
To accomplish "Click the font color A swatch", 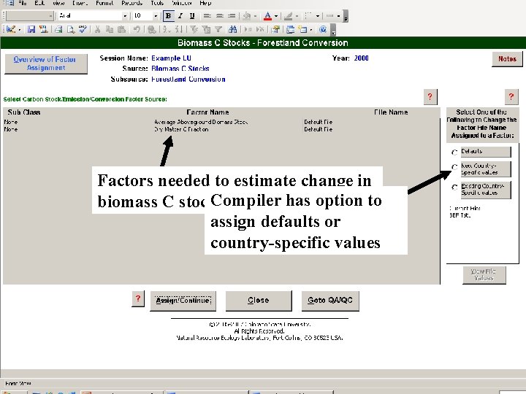I will click(267, 16).
